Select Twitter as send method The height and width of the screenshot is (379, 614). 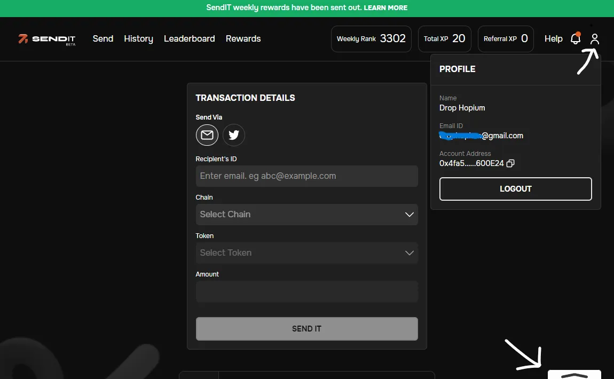point(234,135)
